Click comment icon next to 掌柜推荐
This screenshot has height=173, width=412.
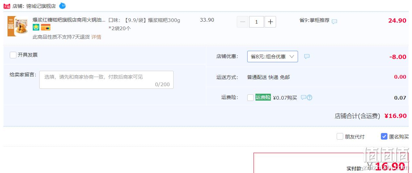point(334,22)
